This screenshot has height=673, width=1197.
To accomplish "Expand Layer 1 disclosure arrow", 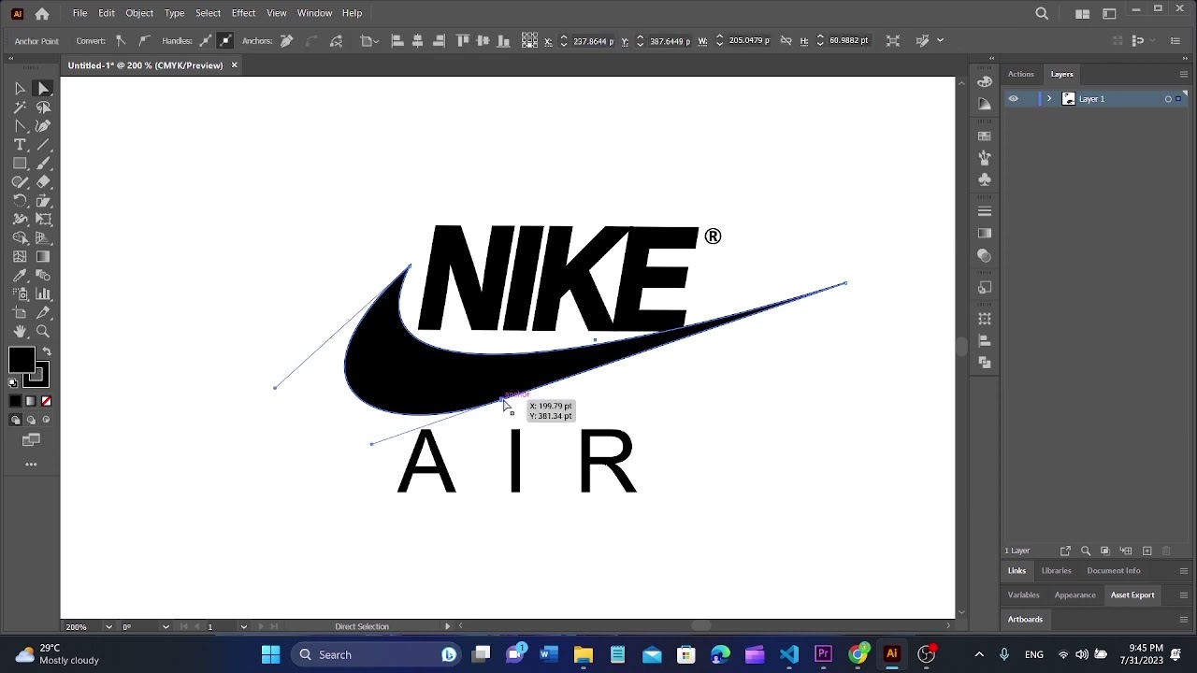I will [x=1048, y=98].
